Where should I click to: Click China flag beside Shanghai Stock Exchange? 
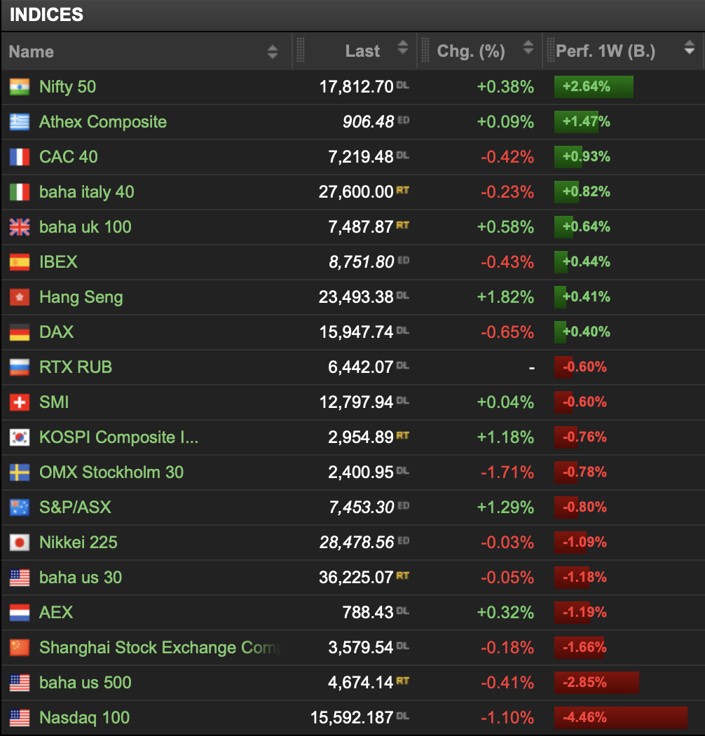click(x=20, y=648)
